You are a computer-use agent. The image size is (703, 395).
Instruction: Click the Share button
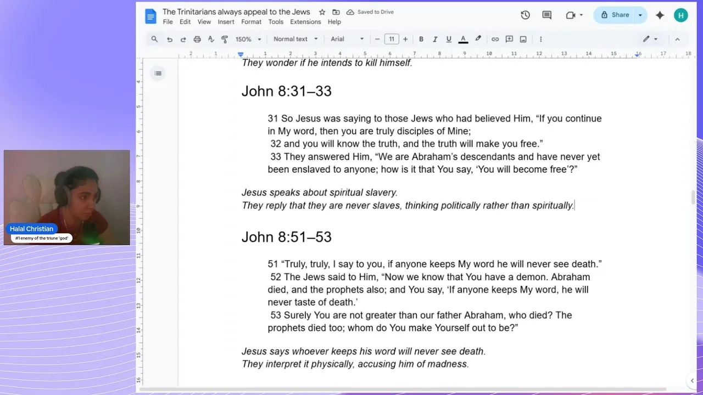pos(615,15)
